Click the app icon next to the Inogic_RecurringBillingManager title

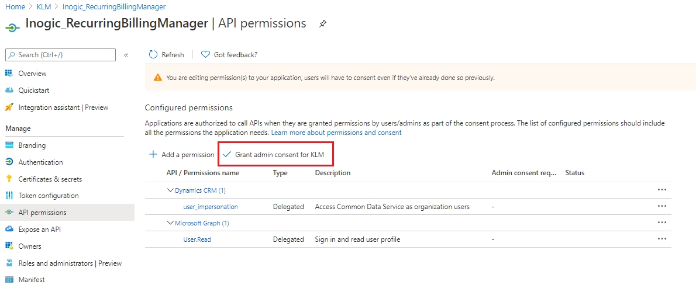click(x=12, y=27)
